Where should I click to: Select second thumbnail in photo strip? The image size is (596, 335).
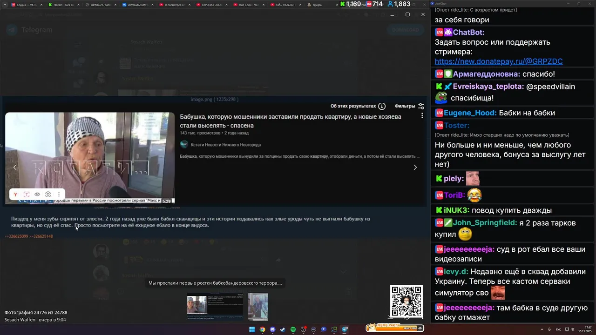tap(258, 306)
